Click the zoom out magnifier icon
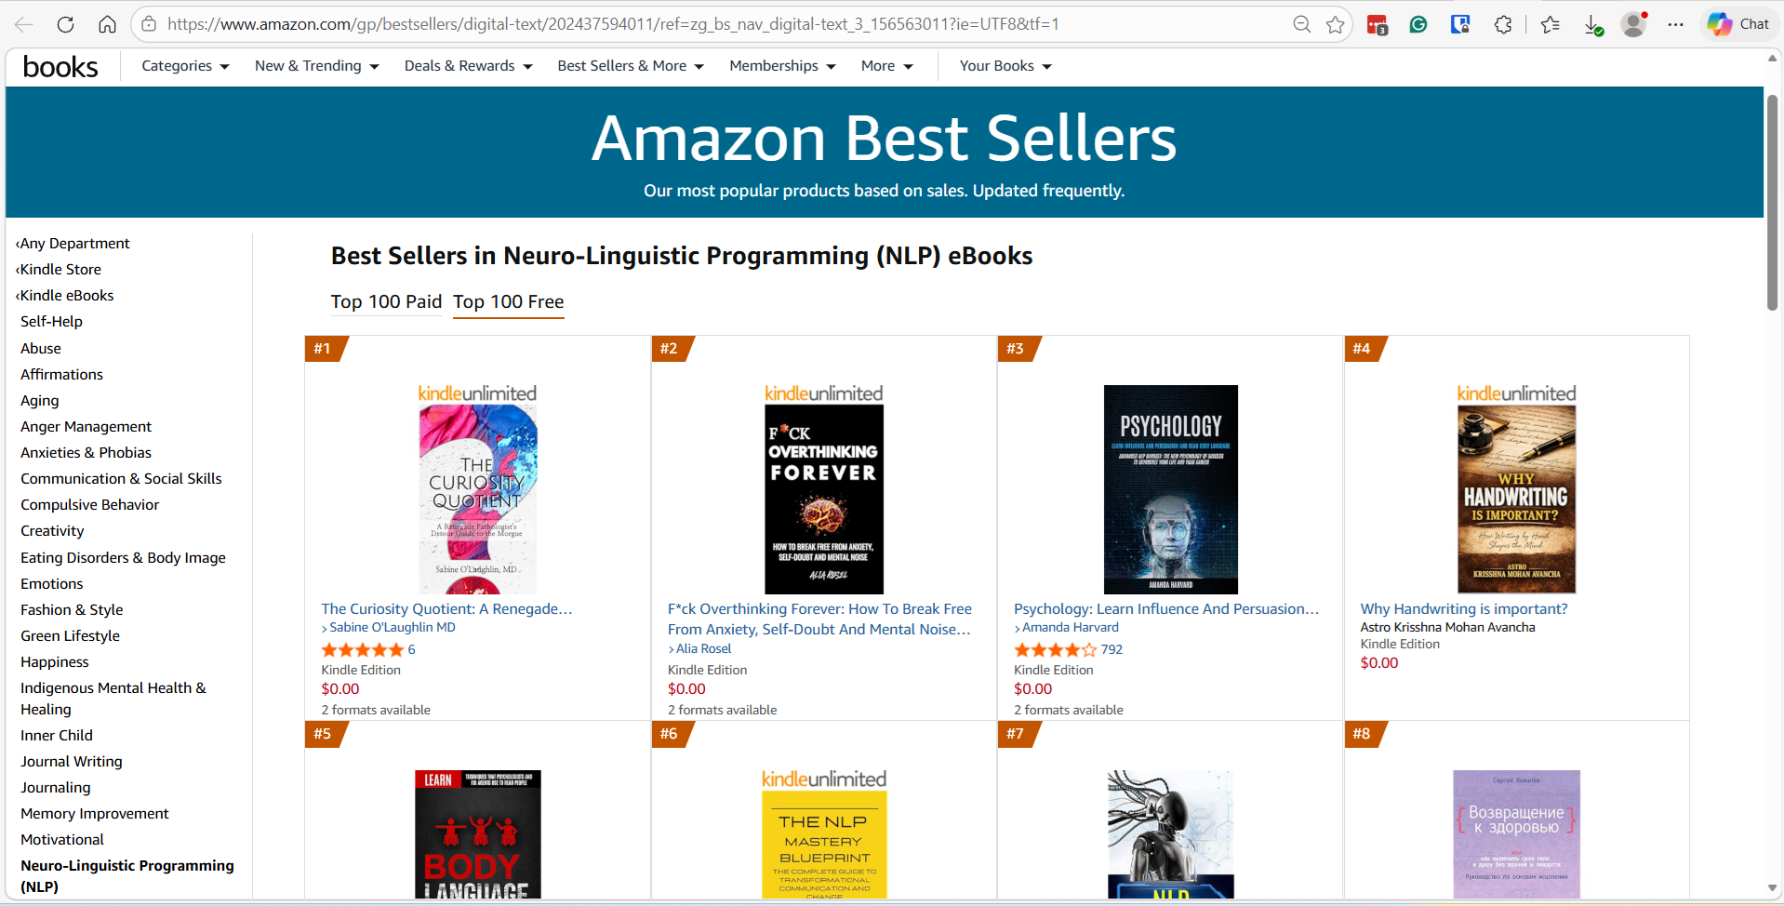 (1302, 25)
